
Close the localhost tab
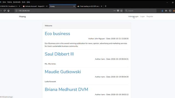point(19,6)
